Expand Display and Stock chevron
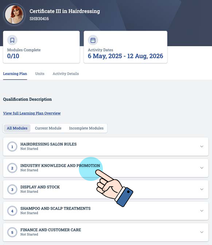 [202, 189]
